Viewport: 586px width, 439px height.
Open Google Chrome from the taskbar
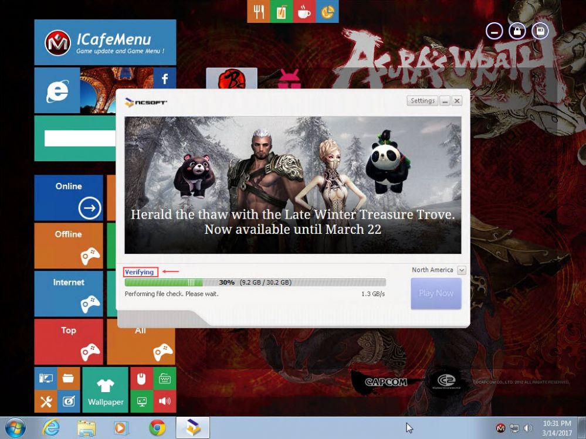[157, 428]
